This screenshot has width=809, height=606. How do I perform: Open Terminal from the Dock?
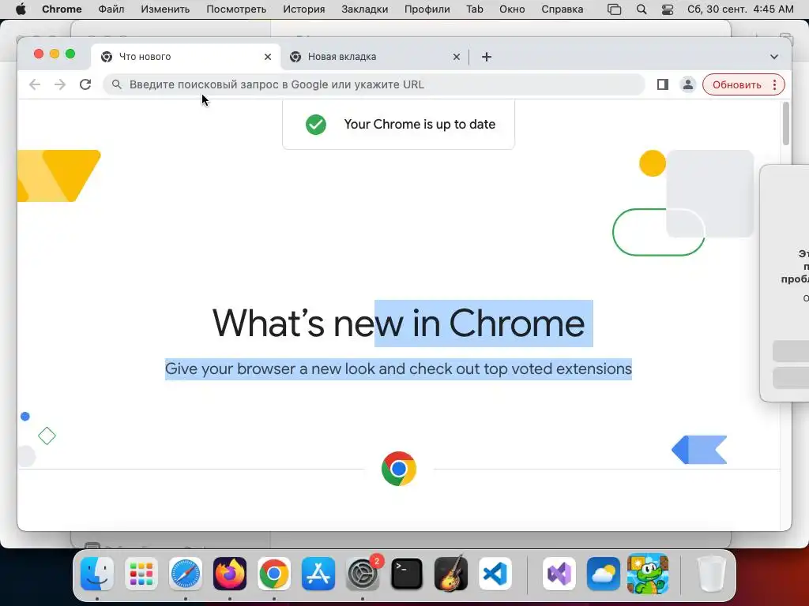click(x=407, y=574)
